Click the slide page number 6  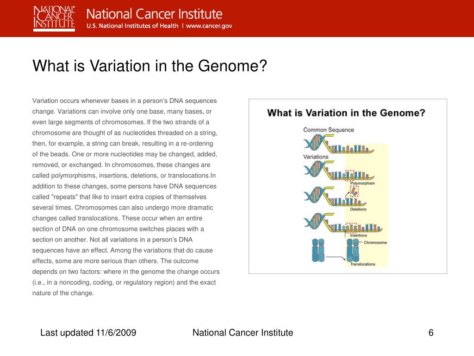tap(431, 333)
